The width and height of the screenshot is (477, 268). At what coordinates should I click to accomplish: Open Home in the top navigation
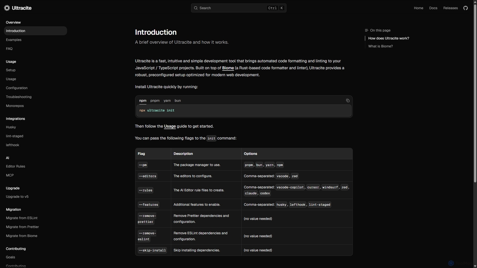click(418, 8)
